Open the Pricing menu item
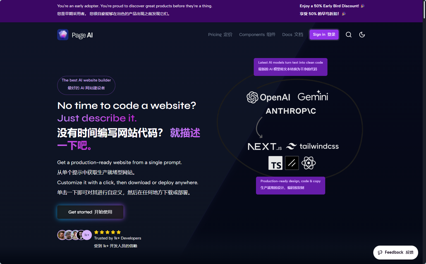 220,35
